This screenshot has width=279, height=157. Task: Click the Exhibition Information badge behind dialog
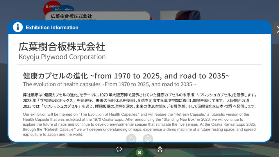click(x=58, y=8)
